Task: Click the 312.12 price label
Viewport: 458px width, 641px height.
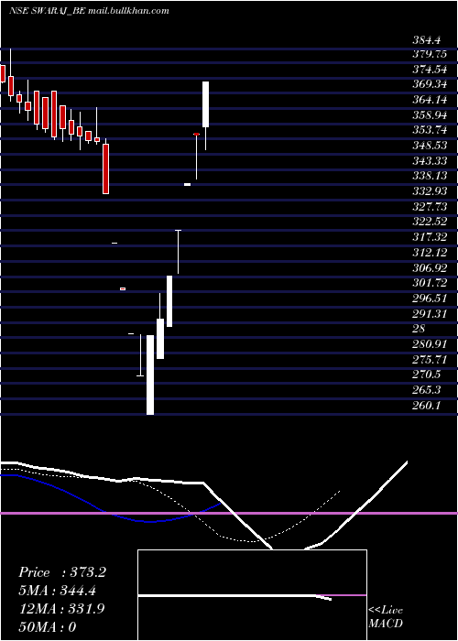Action: (x=430, y=252)
